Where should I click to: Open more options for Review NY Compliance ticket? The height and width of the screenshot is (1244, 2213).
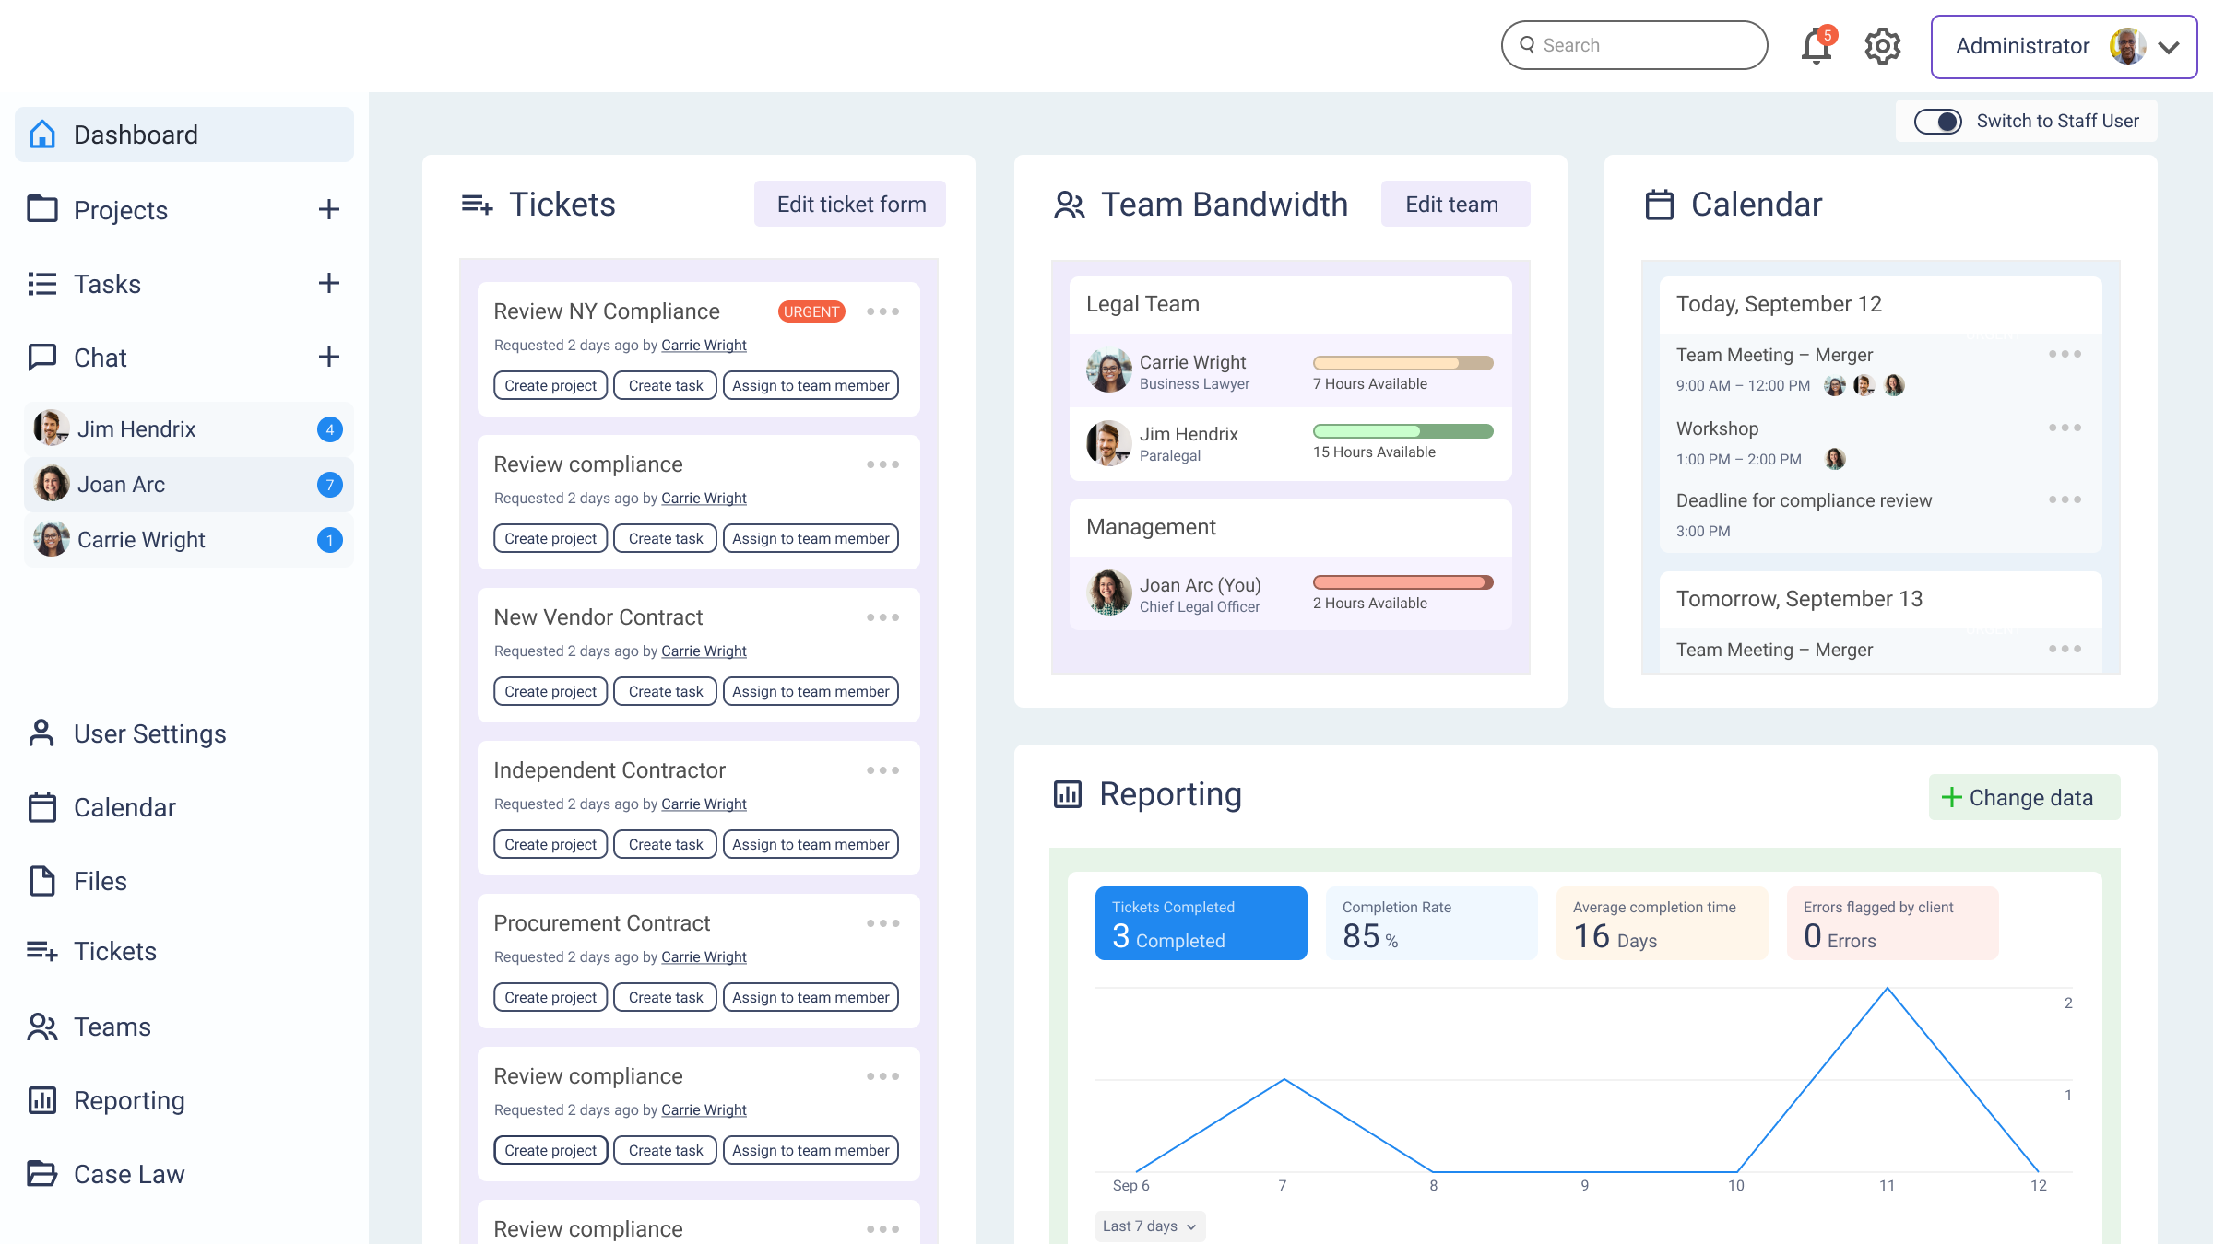[882, 311]
